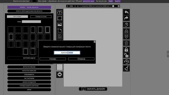Click the VK share icon
169x95 pixels.
pos(60,74)
